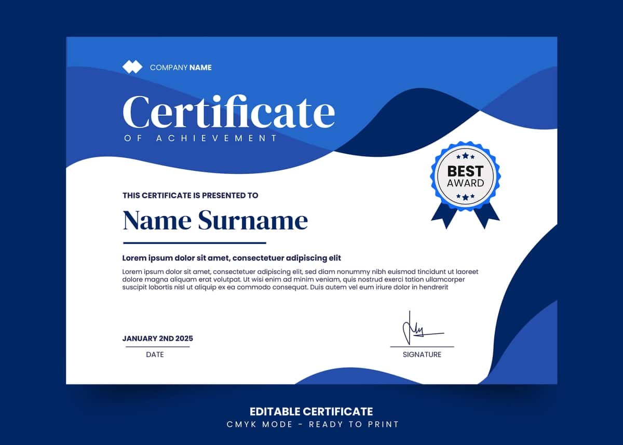Select the "COMPANY NAME" text
Image resolution: width=623 pixels, height=445 pixels.
(x=181, y=68)
